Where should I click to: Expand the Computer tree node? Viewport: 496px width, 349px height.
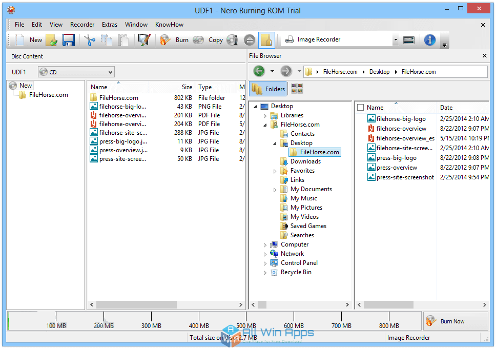tap(265, 245)
